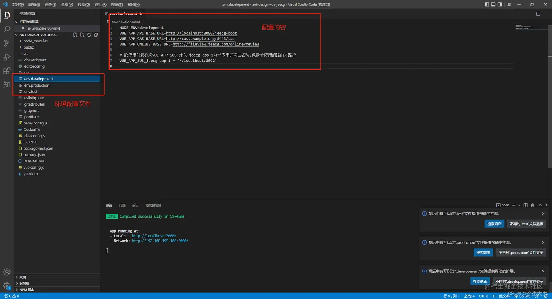Close the .env.development editor tab
The height and width of the screenshot is (299, 552).
pos(141,14)
